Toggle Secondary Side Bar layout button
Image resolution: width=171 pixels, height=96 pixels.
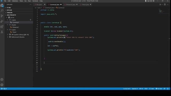point(151,1)
